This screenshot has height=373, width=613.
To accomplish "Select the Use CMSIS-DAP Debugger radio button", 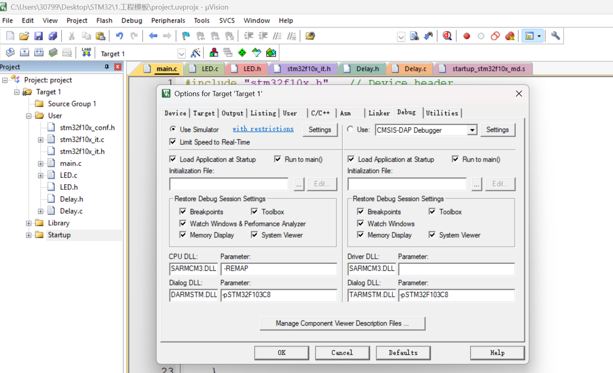I will [x=350, y=129].
